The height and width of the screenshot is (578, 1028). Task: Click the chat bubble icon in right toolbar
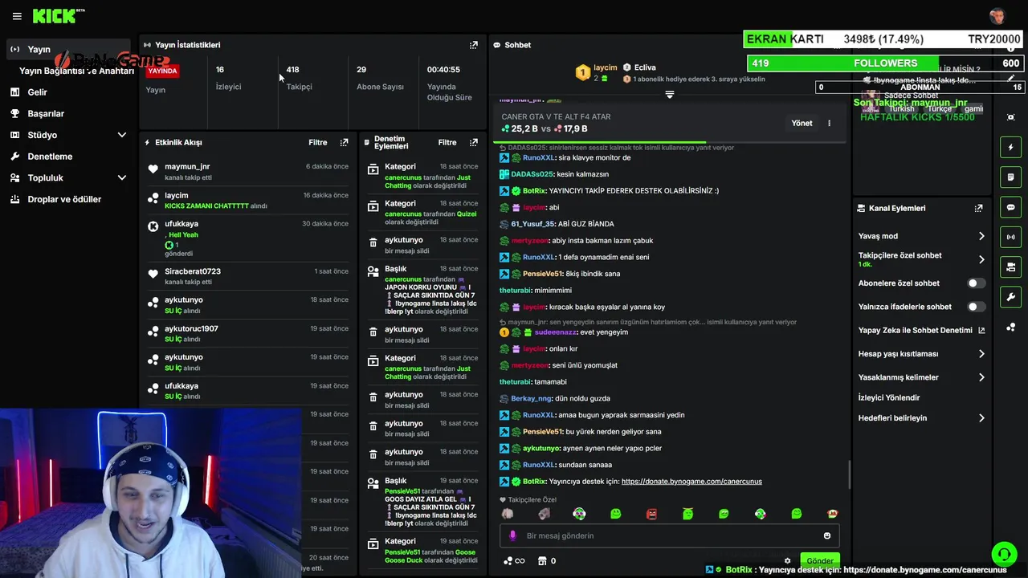coord(1010,207)
